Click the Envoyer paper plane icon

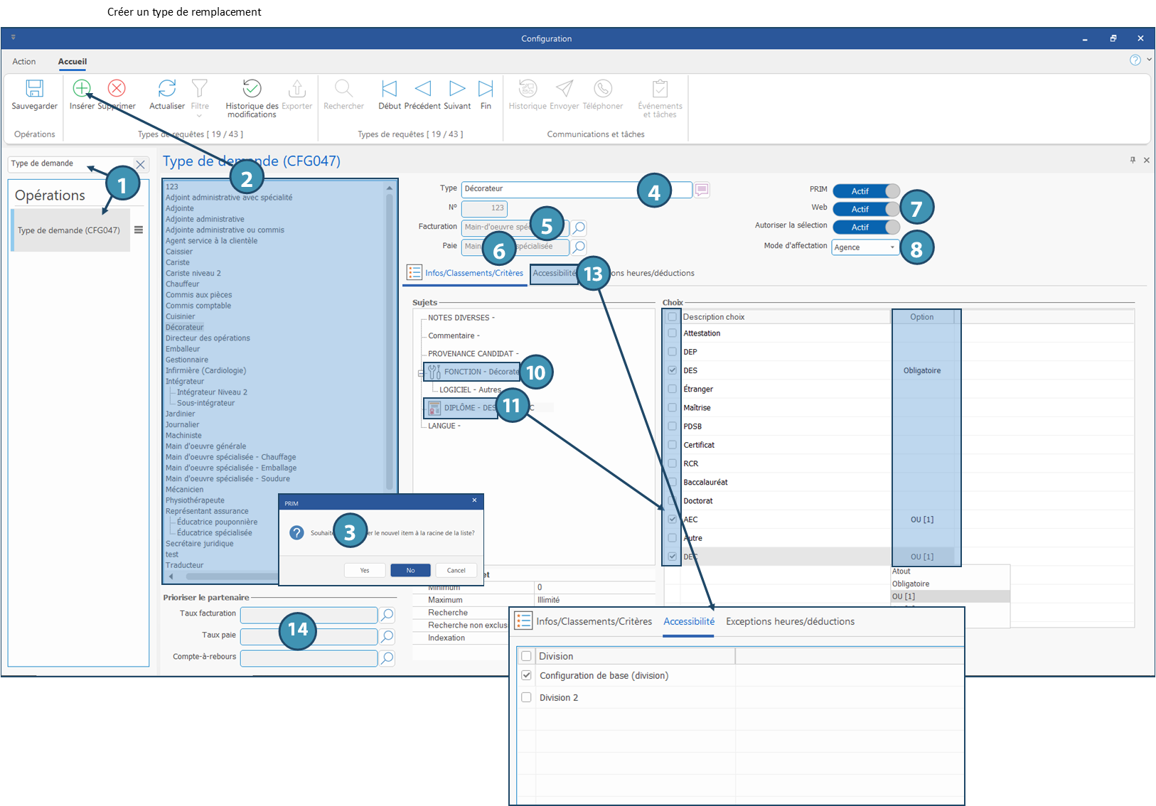(x=564, y=88)
